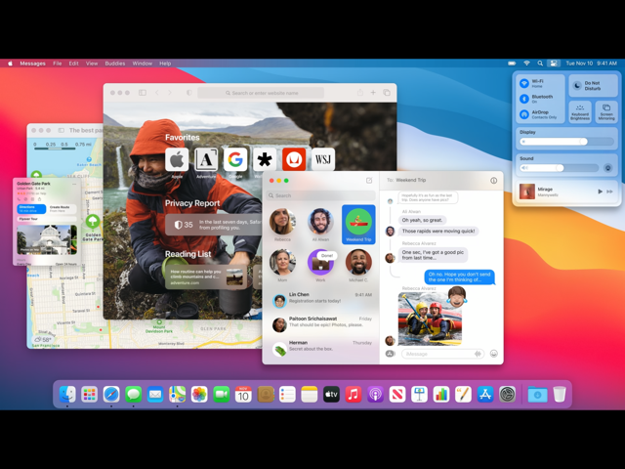The height and width of the screenshot is (469, 625).
Task: Open Numbers in the dock
Action: [441, 395]
